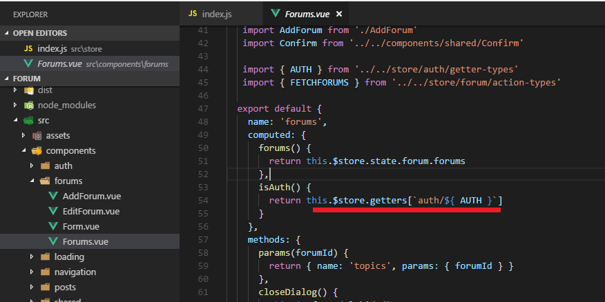This screenshot has width=605, height=302.
Task: Click the loading folder icon
Action: pos(45,257)
